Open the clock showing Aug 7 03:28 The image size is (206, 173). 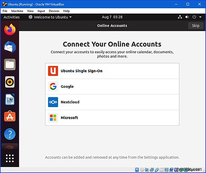point(112,17)
